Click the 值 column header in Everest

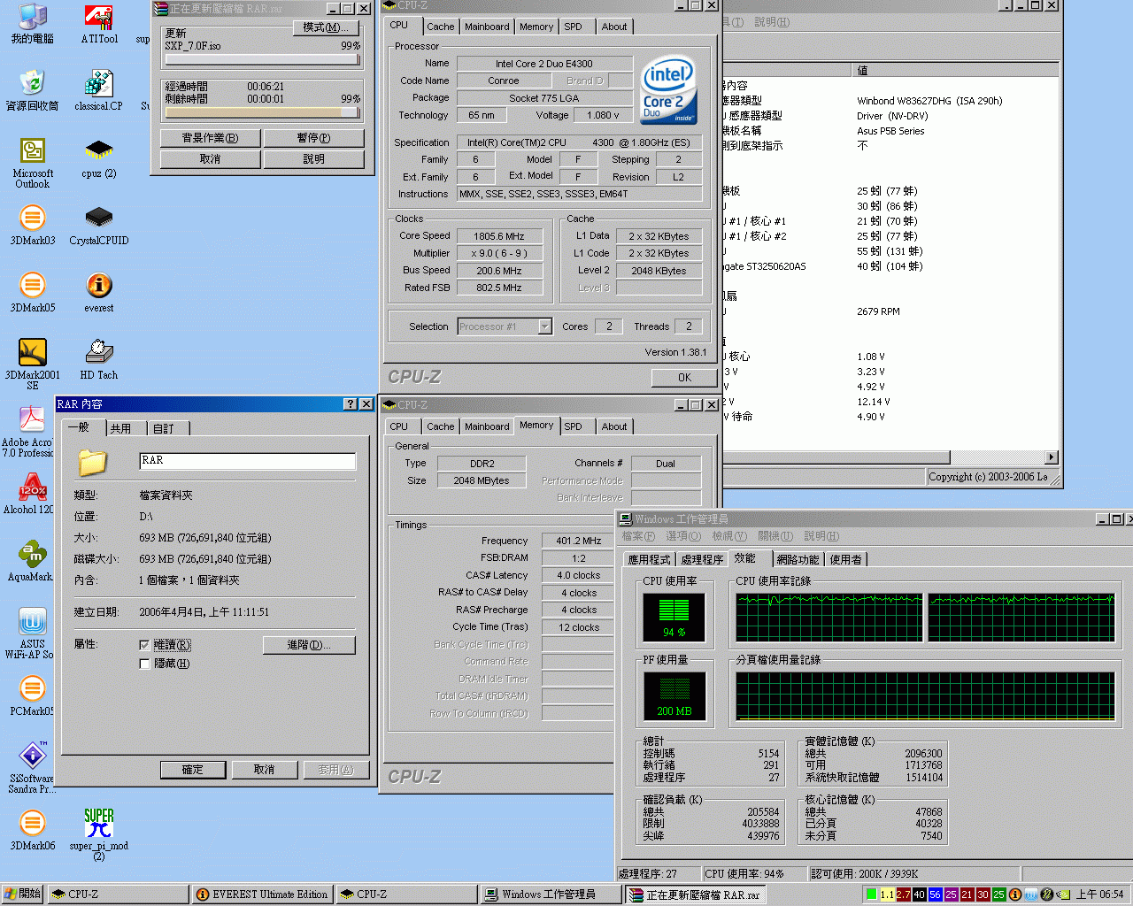956,70
